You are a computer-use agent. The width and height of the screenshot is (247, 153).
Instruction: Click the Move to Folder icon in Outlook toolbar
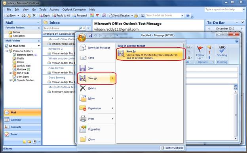(28, 15)
